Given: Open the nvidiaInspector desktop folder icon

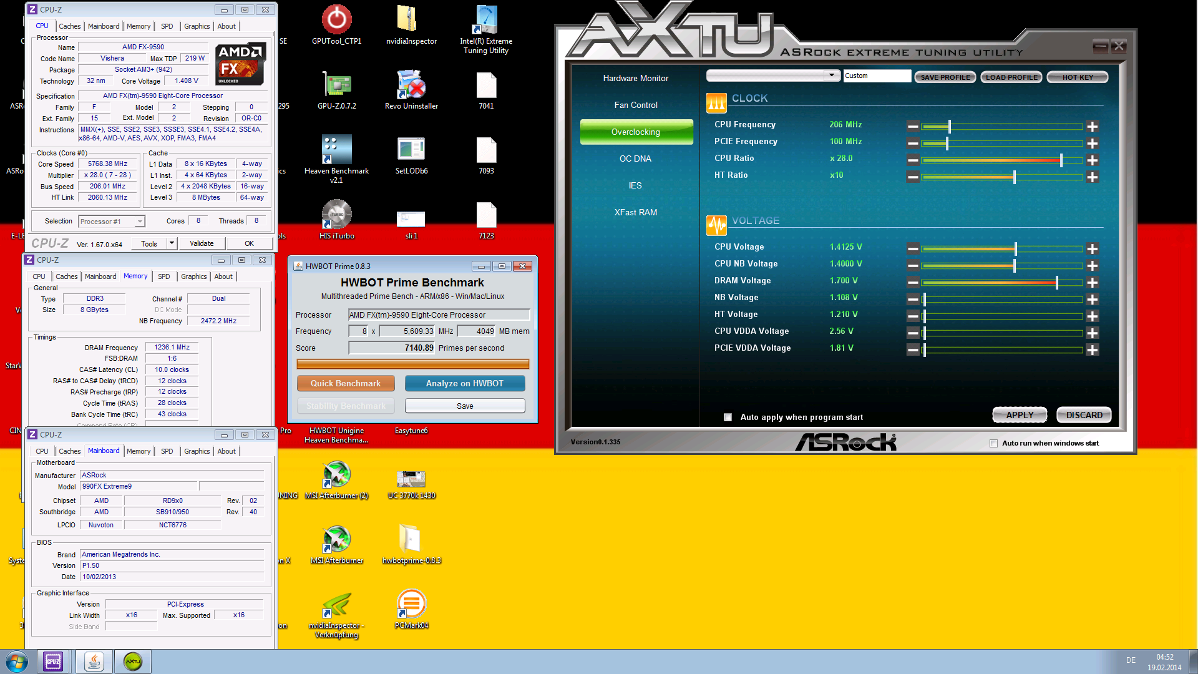Looking at the screenshot, I should (411, 25).
